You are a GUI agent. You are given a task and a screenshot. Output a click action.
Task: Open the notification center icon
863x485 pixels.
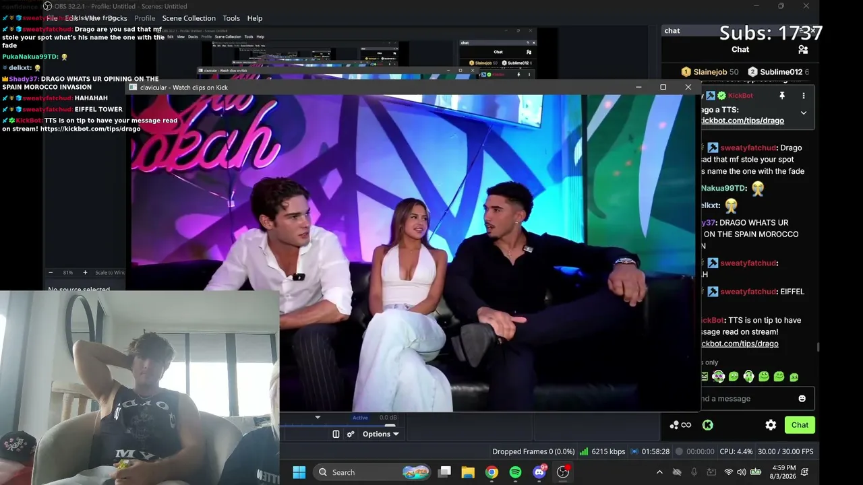[x=804, y=472]
